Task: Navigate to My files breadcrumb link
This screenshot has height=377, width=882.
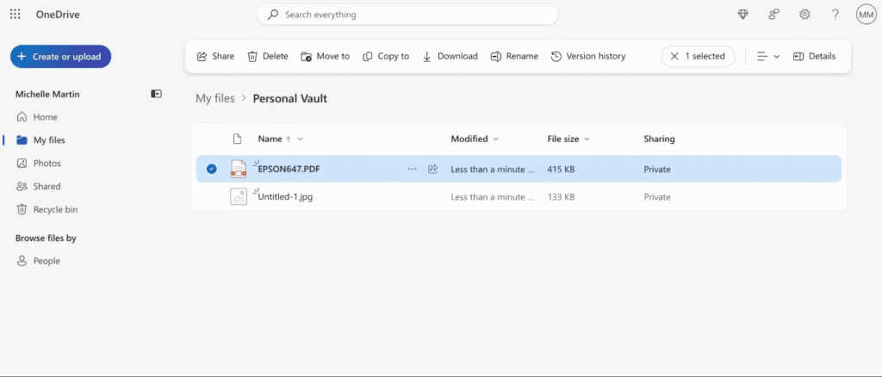Action: click(x=214, y=99)
